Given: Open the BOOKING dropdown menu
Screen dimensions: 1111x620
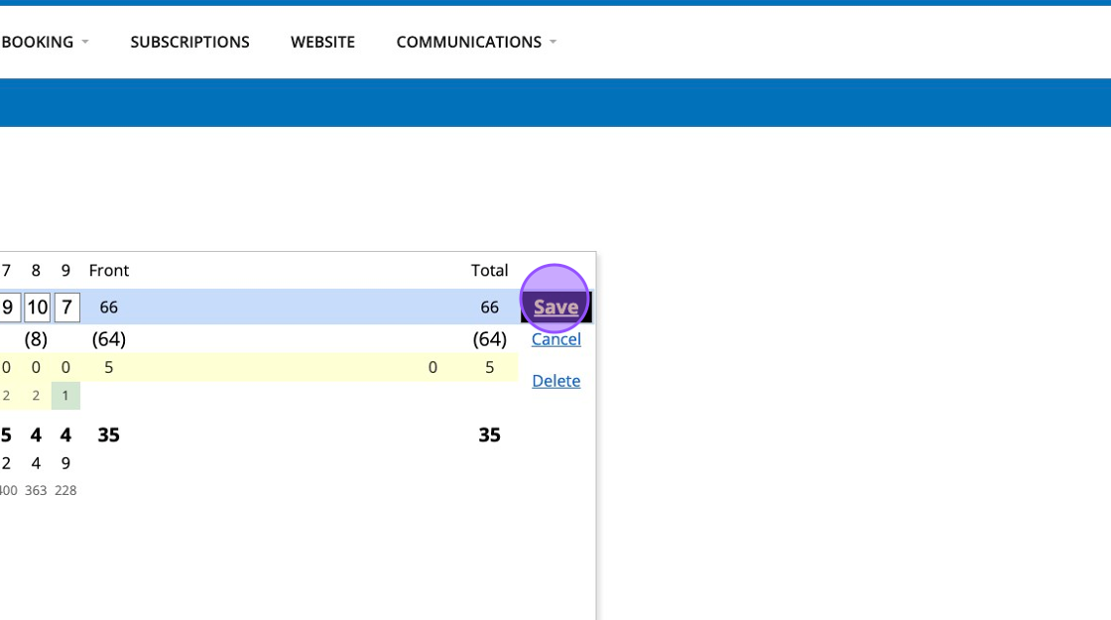Looking at the screenshot, I should pos(44,42).
